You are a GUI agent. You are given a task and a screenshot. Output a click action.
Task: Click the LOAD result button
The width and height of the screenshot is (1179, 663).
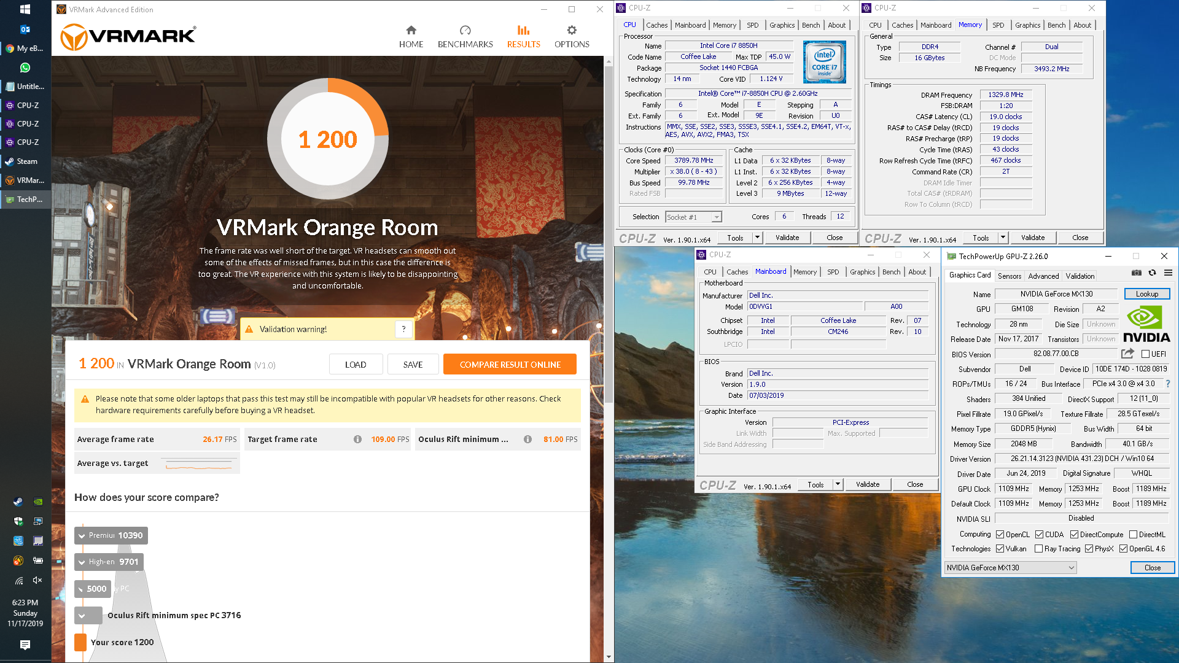(x=356, y=365)
